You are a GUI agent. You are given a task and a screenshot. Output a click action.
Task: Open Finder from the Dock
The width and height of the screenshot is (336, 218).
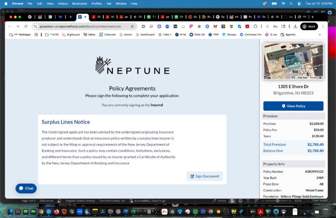10,212
